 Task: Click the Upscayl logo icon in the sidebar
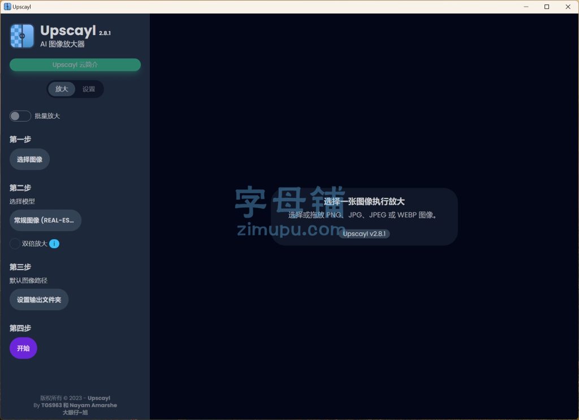22,36
